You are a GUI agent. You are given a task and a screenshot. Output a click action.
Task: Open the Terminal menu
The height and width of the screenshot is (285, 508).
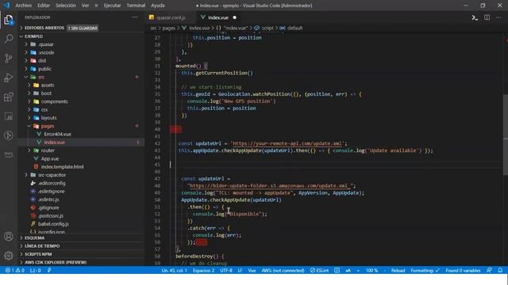coord(136,6)
